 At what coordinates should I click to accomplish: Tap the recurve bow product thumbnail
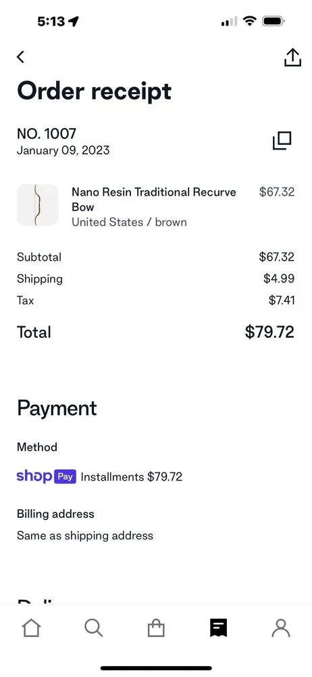tap(38, 205)
